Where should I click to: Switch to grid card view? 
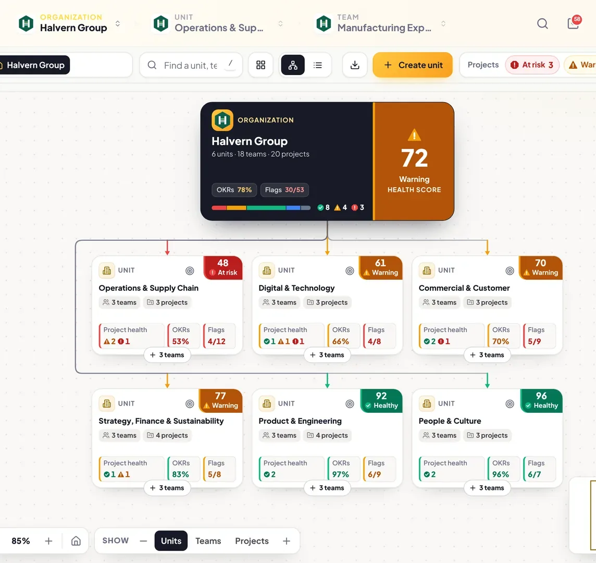click(x=260, y=65)
